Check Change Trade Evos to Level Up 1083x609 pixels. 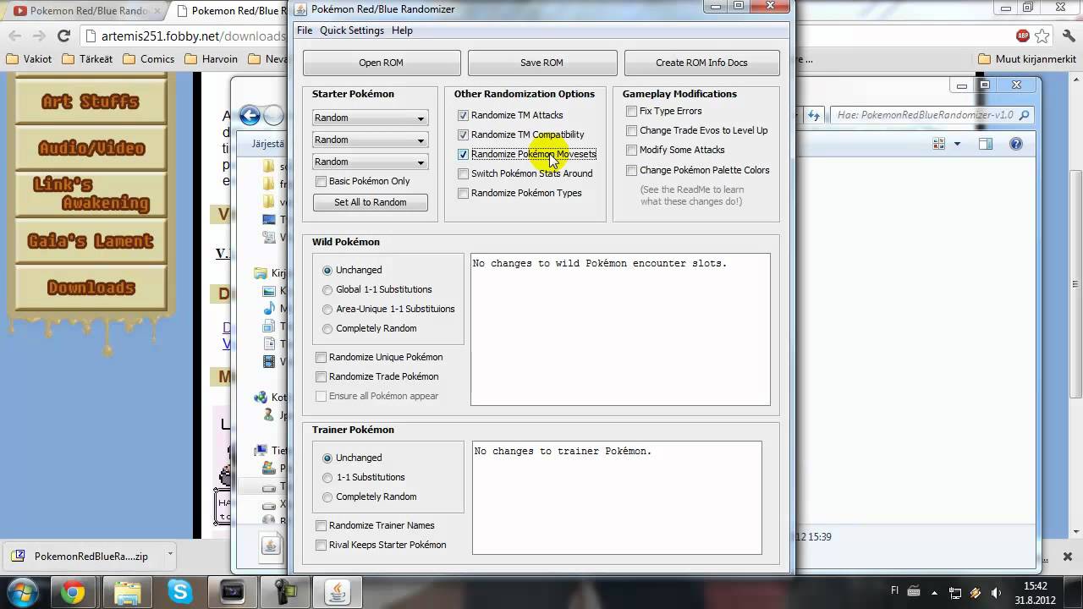[631, 130]
